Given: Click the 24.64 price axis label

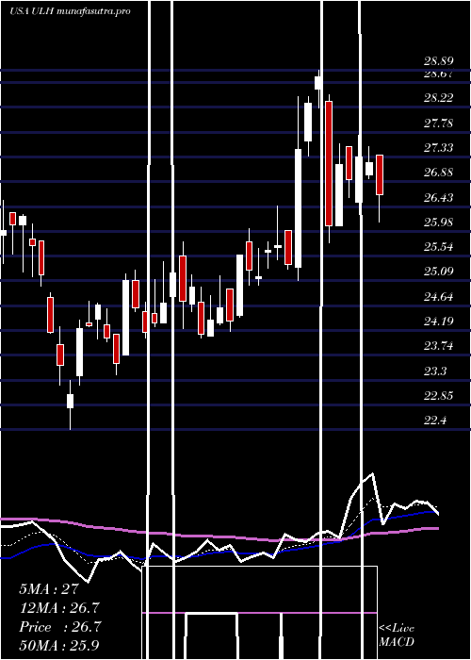Looking at the screenshot, I should [438, 297].
